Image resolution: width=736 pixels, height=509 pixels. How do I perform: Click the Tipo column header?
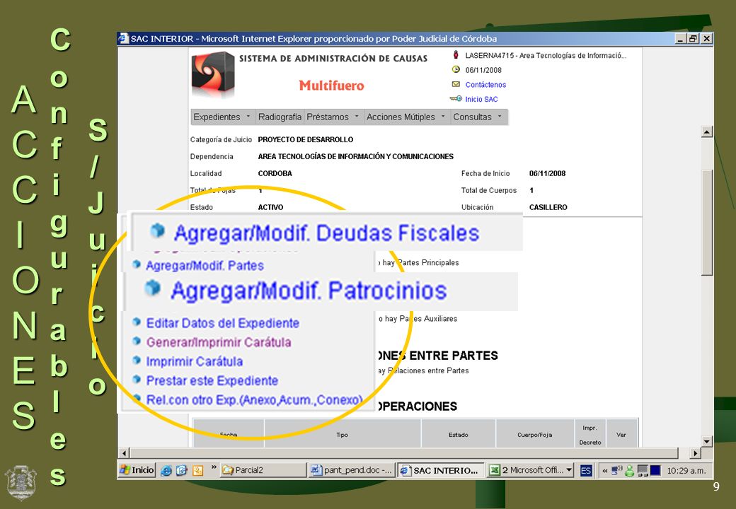[343, 435]
